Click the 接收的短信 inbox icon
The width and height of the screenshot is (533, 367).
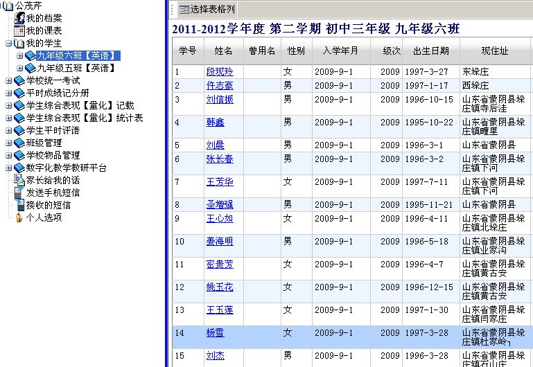(x=19, y=205)
